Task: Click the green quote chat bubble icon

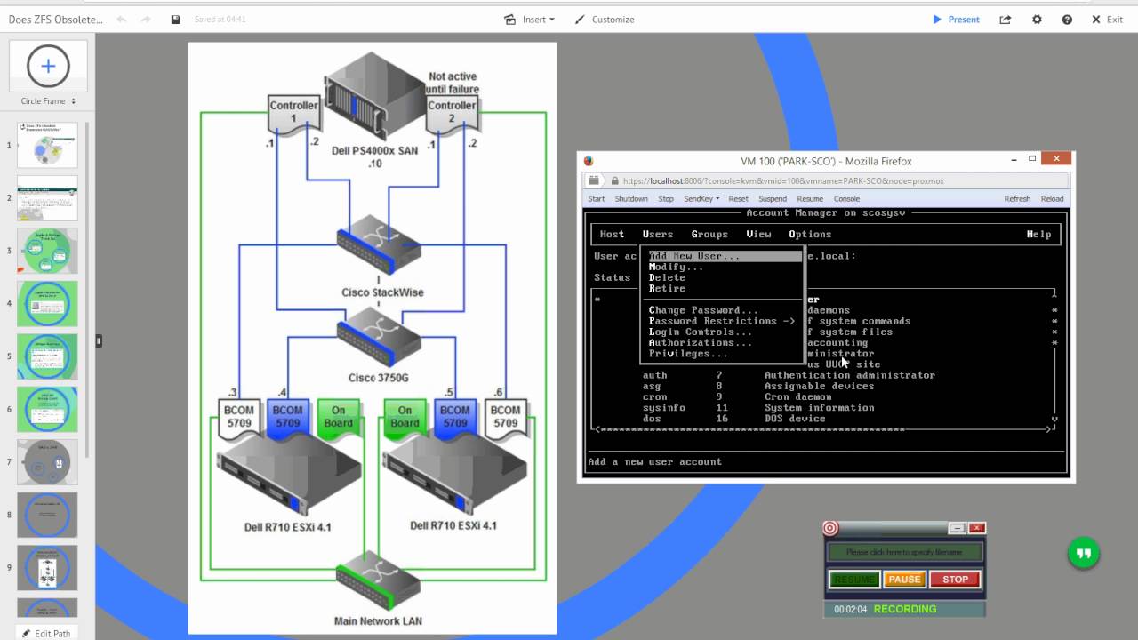Action: tap(1083, 553)
